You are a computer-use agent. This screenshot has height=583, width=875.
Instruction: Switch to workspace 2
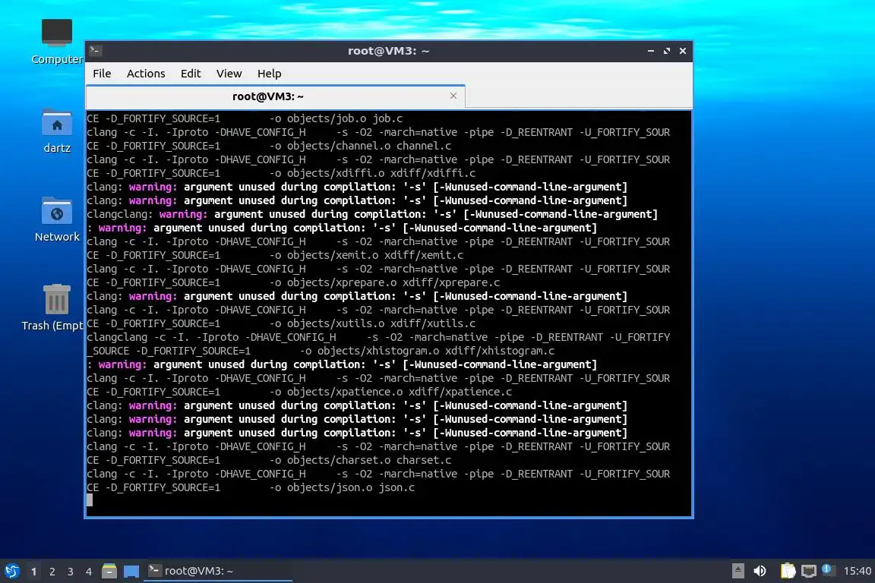(x=52, y=572)
